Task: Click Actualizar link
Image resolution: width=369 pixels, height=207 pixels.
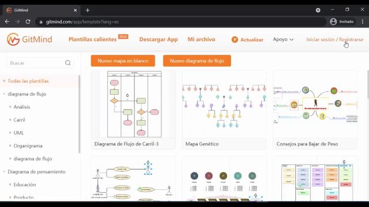Action: coord(252,40)
